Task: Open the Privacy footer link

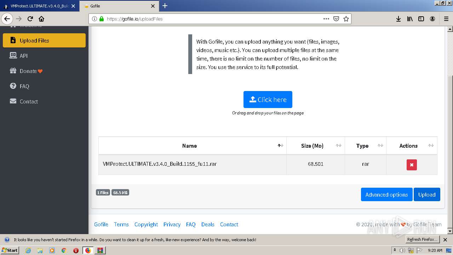Action: tap(172, 224)
